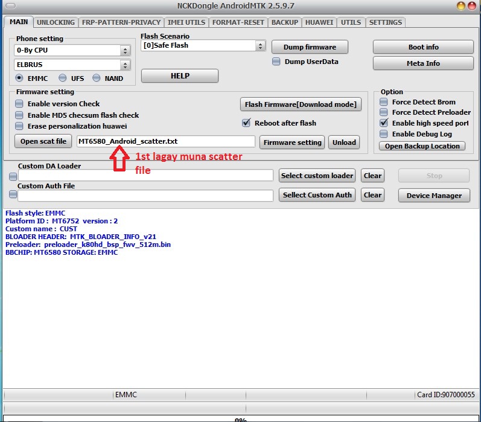Expand the 0-By CPU phone setting dropdown
481x422 pixels.
pos(125,50)
